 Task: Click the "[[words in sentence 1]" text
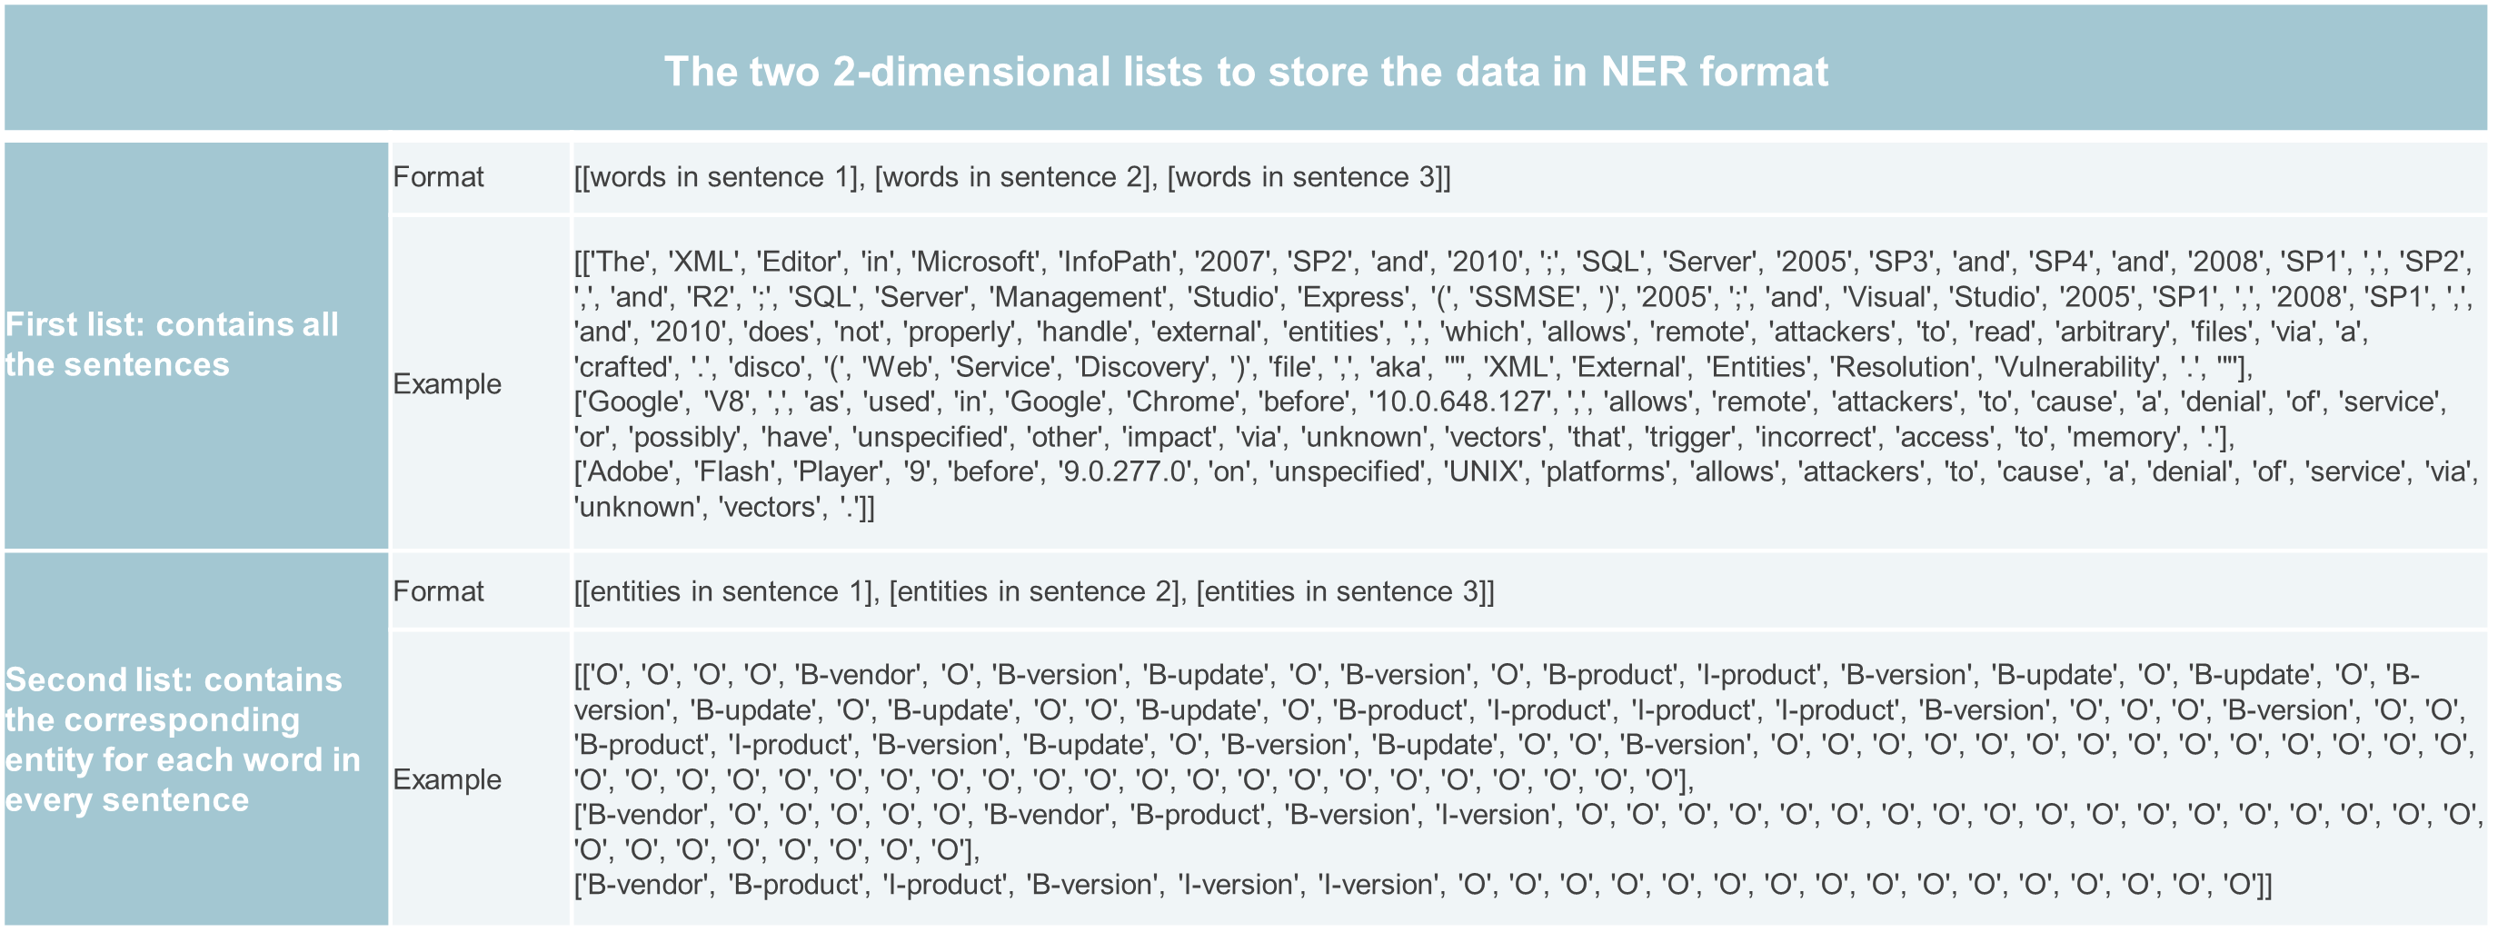click(x=718, y=177)
